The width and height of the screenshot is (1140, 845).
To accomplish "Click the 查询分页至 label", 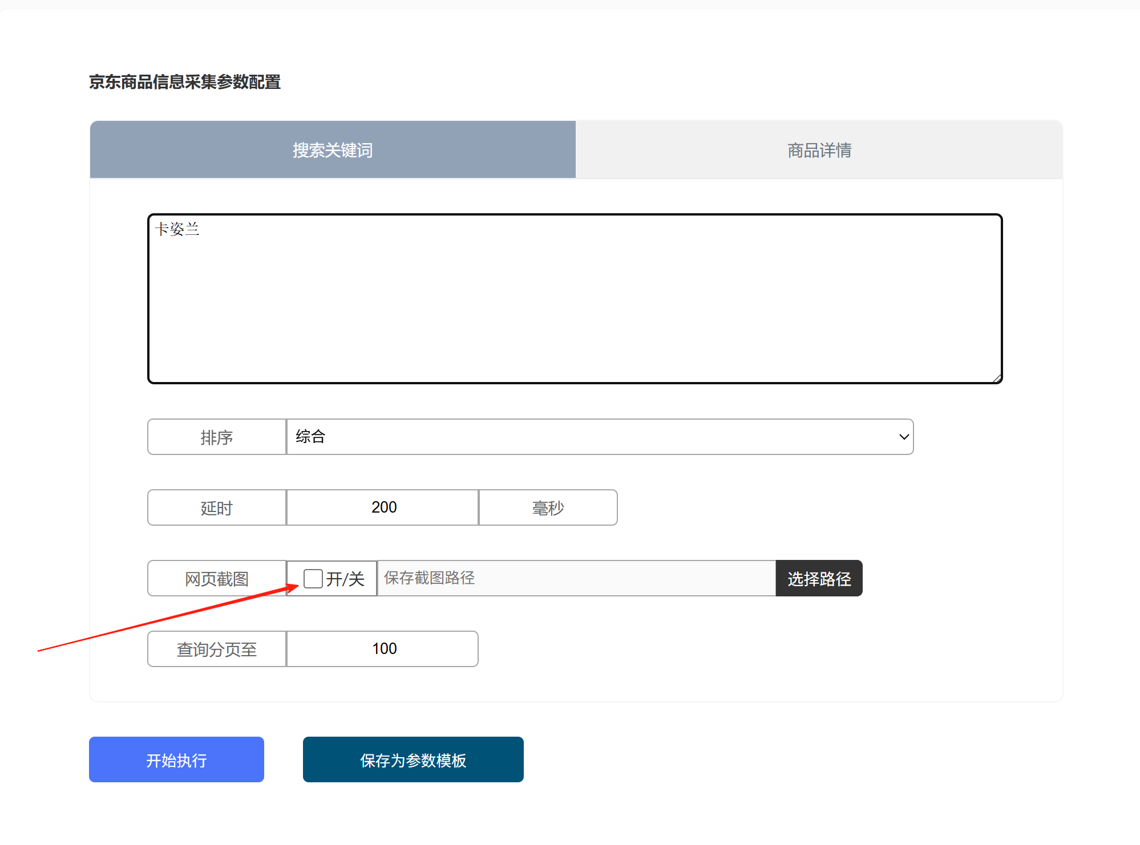I will (217, 649).
